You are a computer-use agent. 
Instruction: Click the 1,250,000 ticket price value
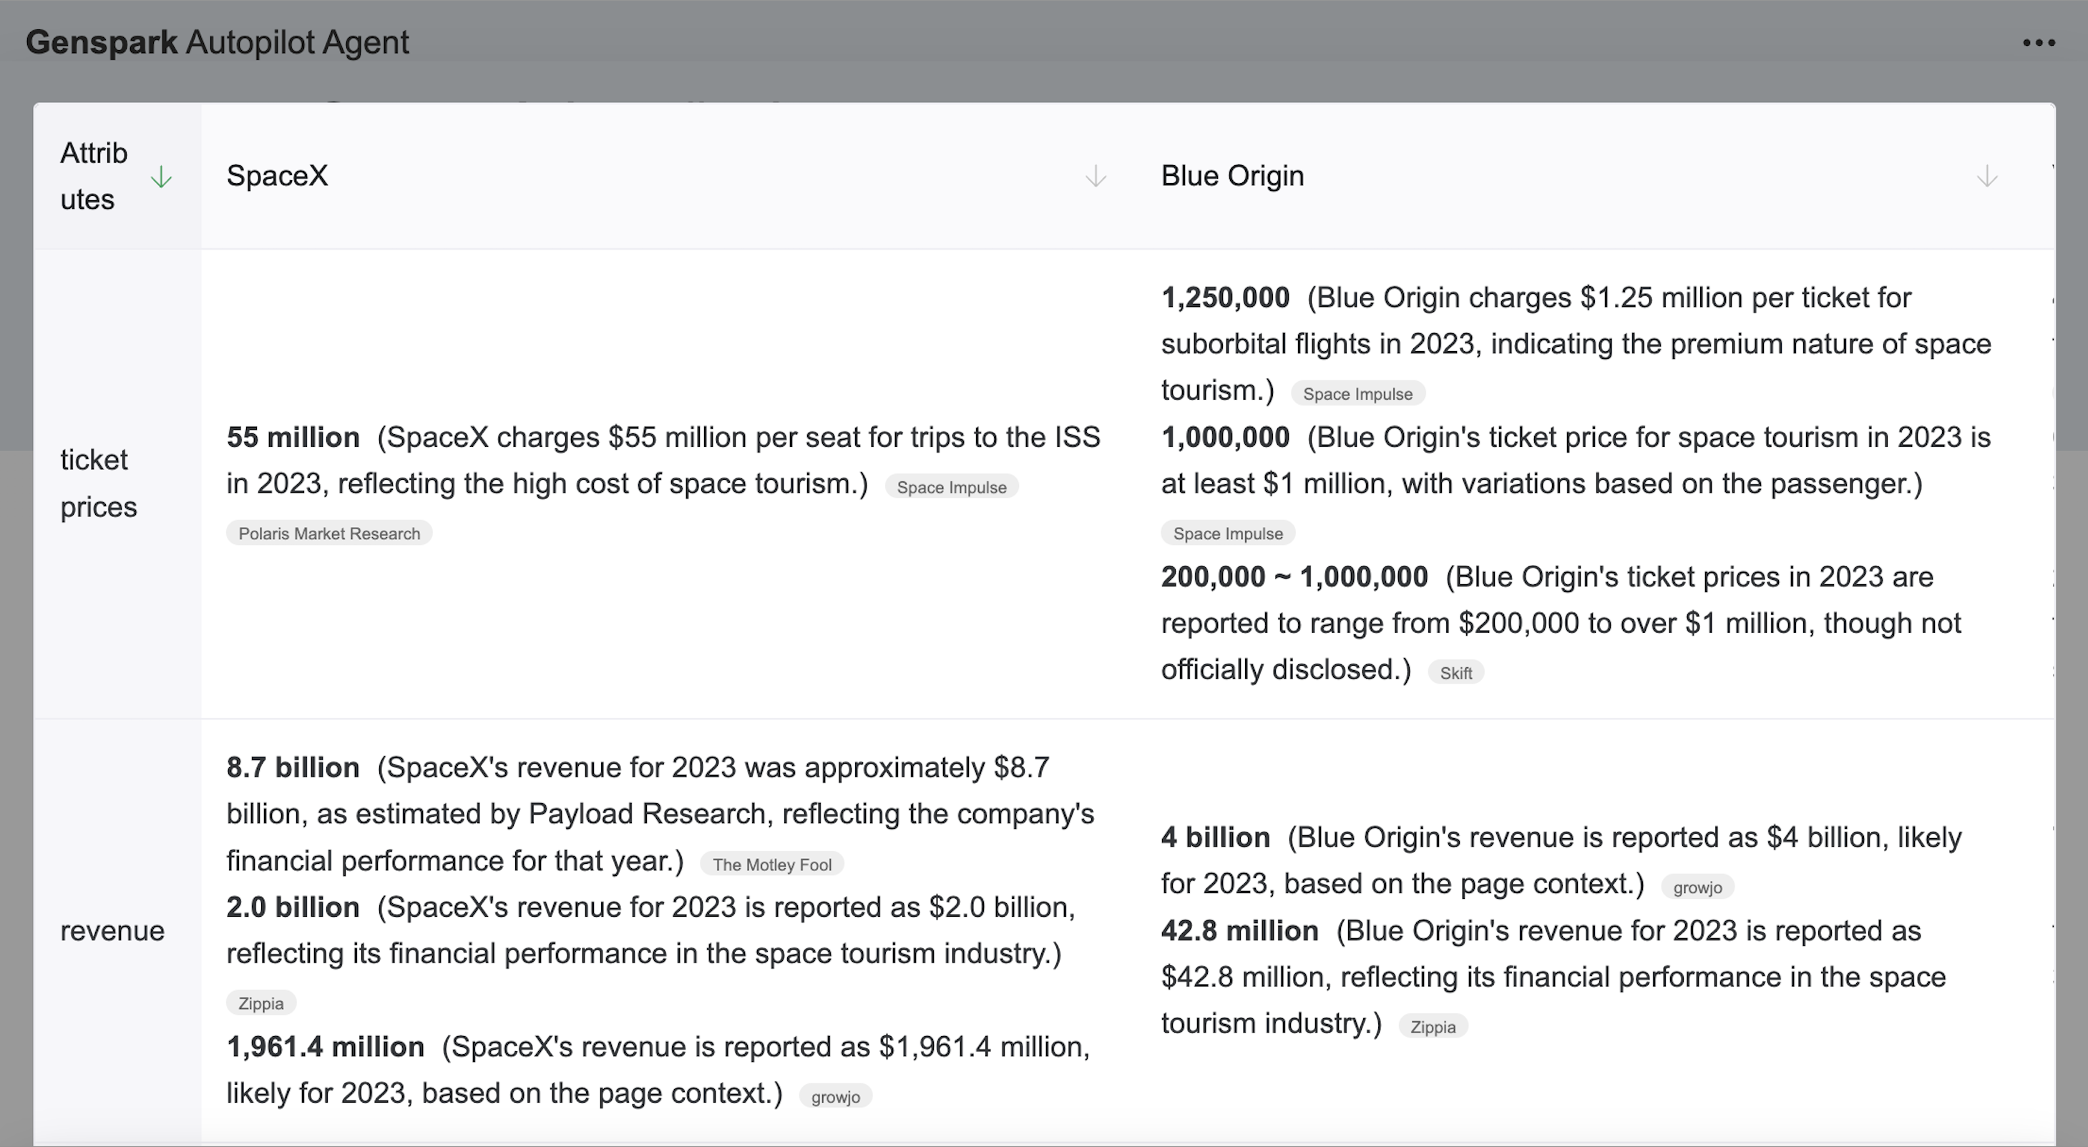point(1225,297)
